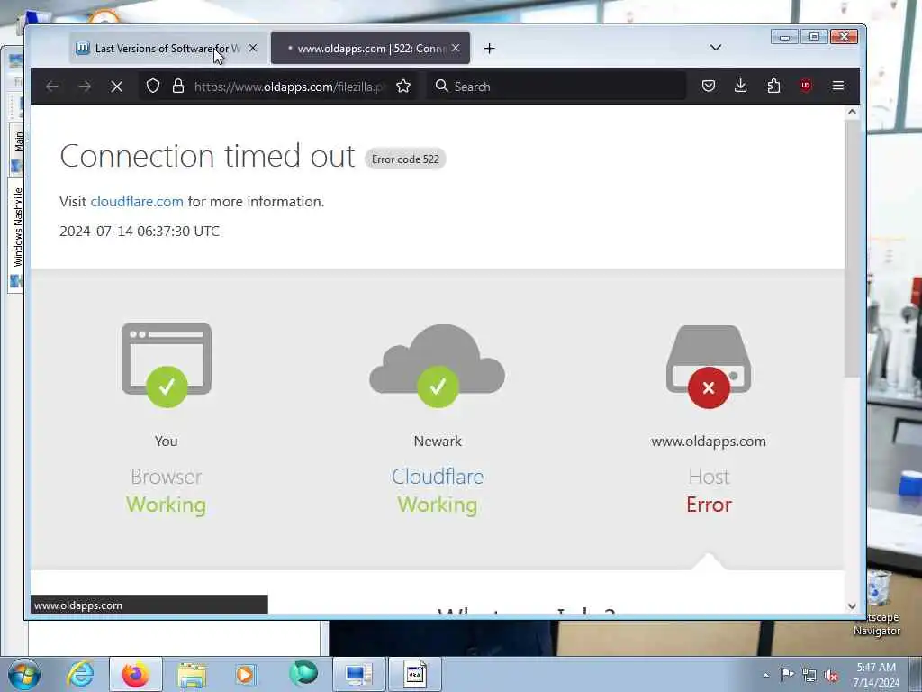Bookmark this page with the star
This screenshot has height=692, width=922.
pos(403,86)
